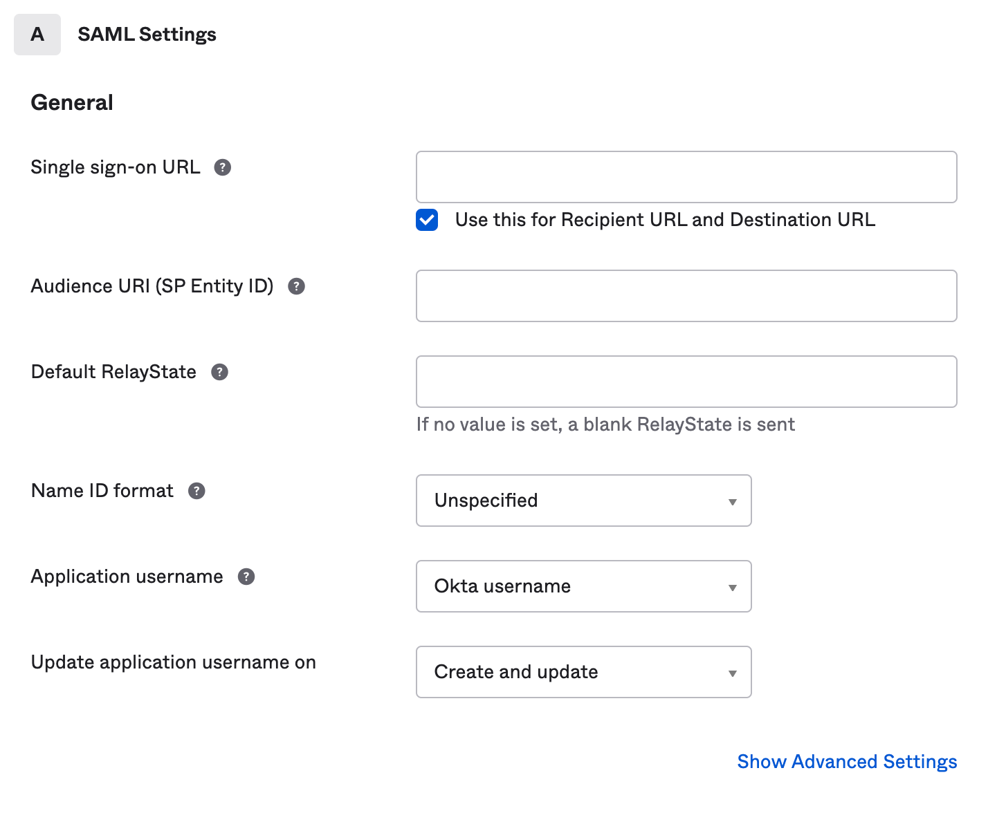The width and height of the screenshot is (988, 813).
Task: Click the Update application username on caret
Action: tap(732, 672)
